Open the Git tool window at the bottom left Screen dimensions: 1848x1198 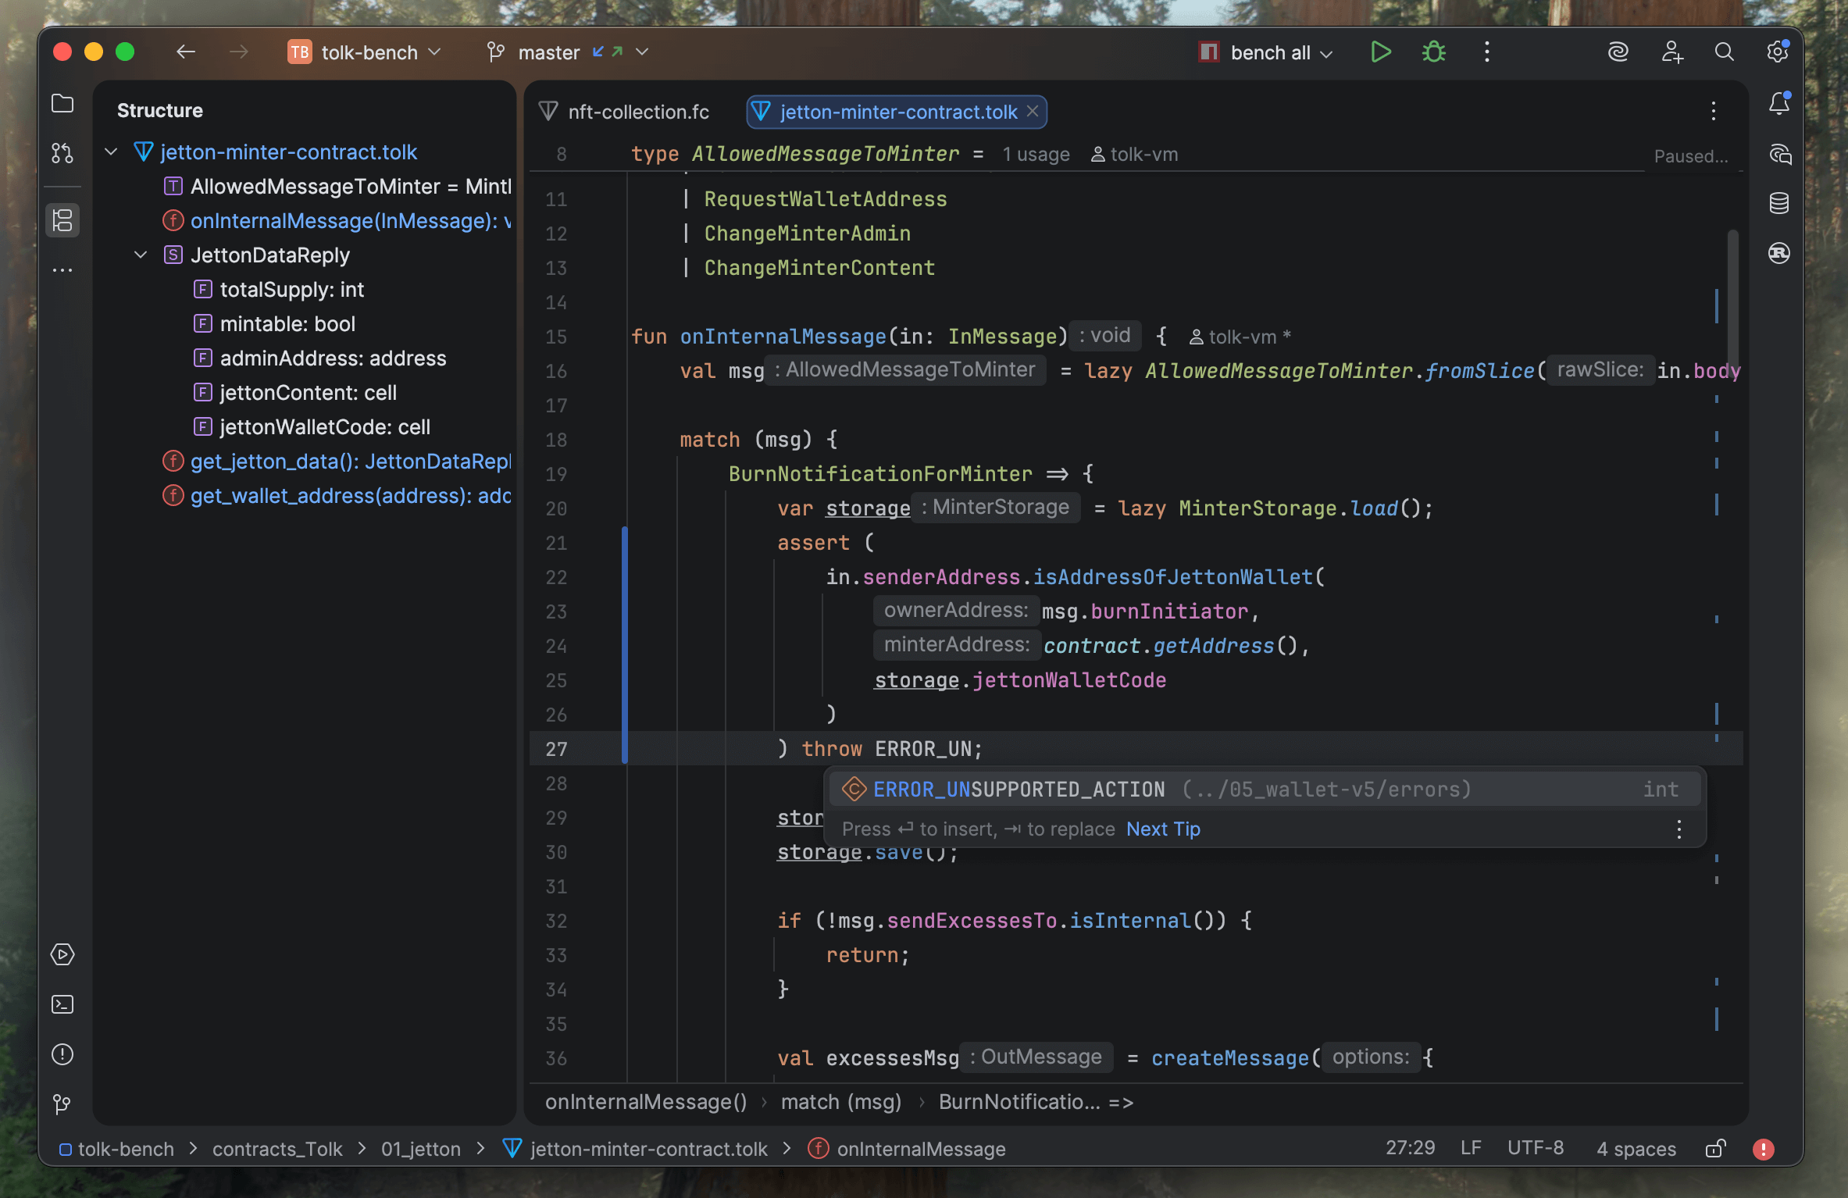(62, 1104)
